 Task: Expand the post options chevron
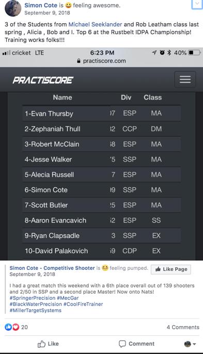[x=197, y=4]
